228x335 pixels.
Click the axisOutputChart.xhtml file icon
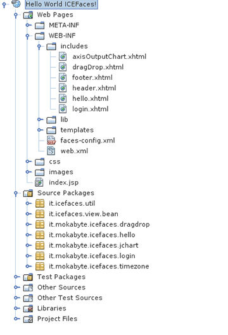tap(63, 57)
